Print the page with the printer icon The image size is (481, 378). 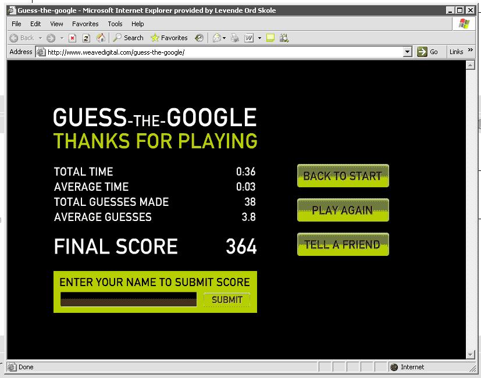pyautogui.click(x=235, y=38)
